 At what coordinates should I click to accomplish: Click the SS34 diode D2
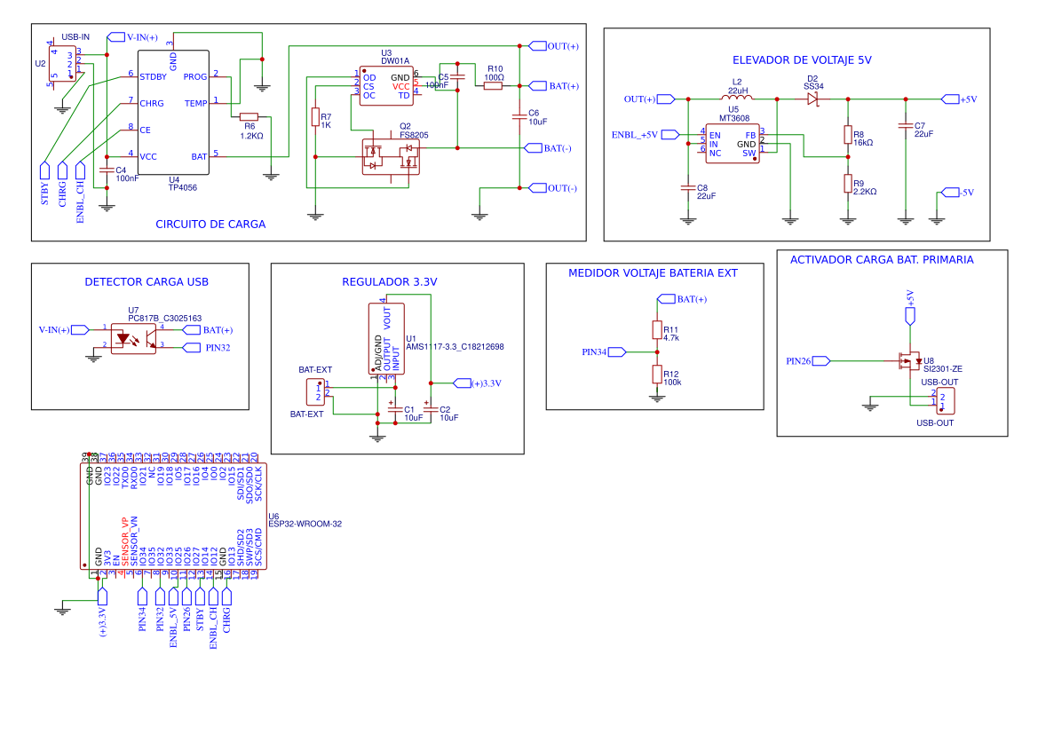[x=811, y=100]
